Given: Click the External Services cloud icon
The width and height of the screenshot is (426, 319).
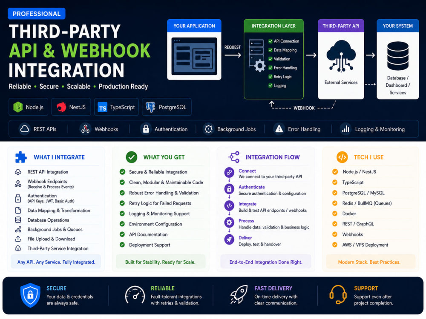Looking at the screenshot, I should point(341,56).
